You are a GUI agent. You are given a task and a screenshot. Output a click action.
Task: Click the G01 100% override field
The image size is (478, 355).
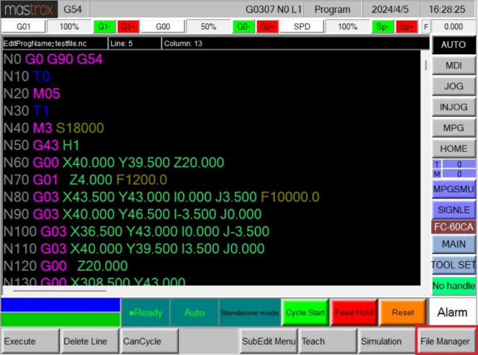(x=69, y=27)
